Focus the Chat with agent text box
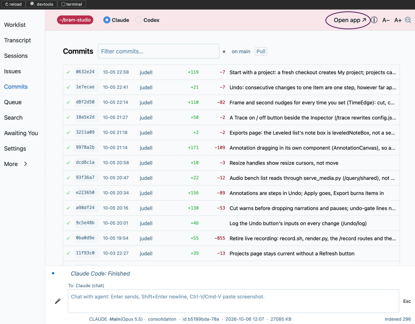 click(x=233, y=301)
